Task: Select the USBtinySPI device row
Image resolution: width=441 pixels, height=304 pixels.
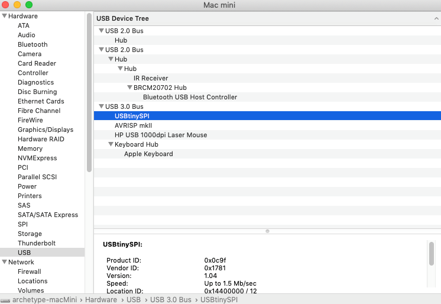Action: [x=267, y=116]
